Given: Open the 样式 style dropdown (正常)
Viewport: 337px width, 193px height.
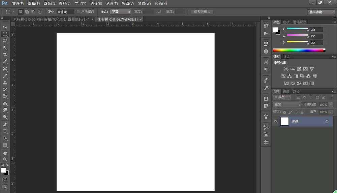Looking at the screenshot, I should pyautogui.click(x=120, y=12).
